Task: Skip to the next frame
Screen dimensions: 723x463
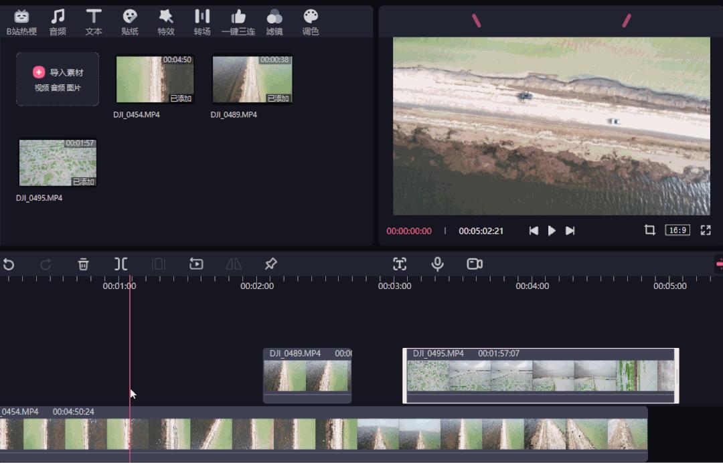Action: tap(570, 231)
